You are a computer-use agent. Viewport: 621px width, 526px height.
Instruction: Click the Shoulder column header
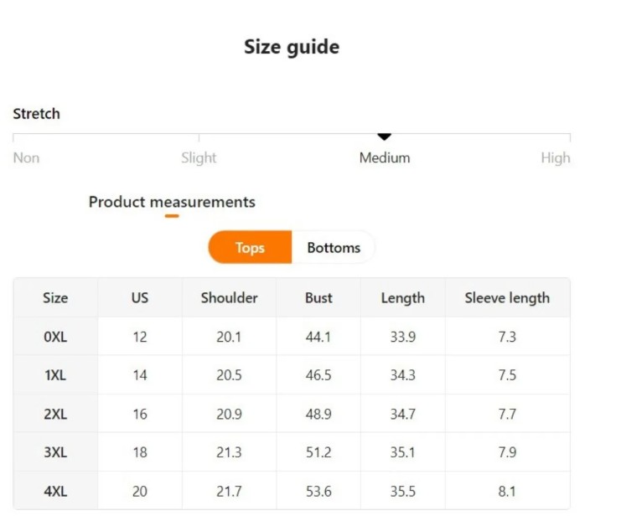(229, 297)
